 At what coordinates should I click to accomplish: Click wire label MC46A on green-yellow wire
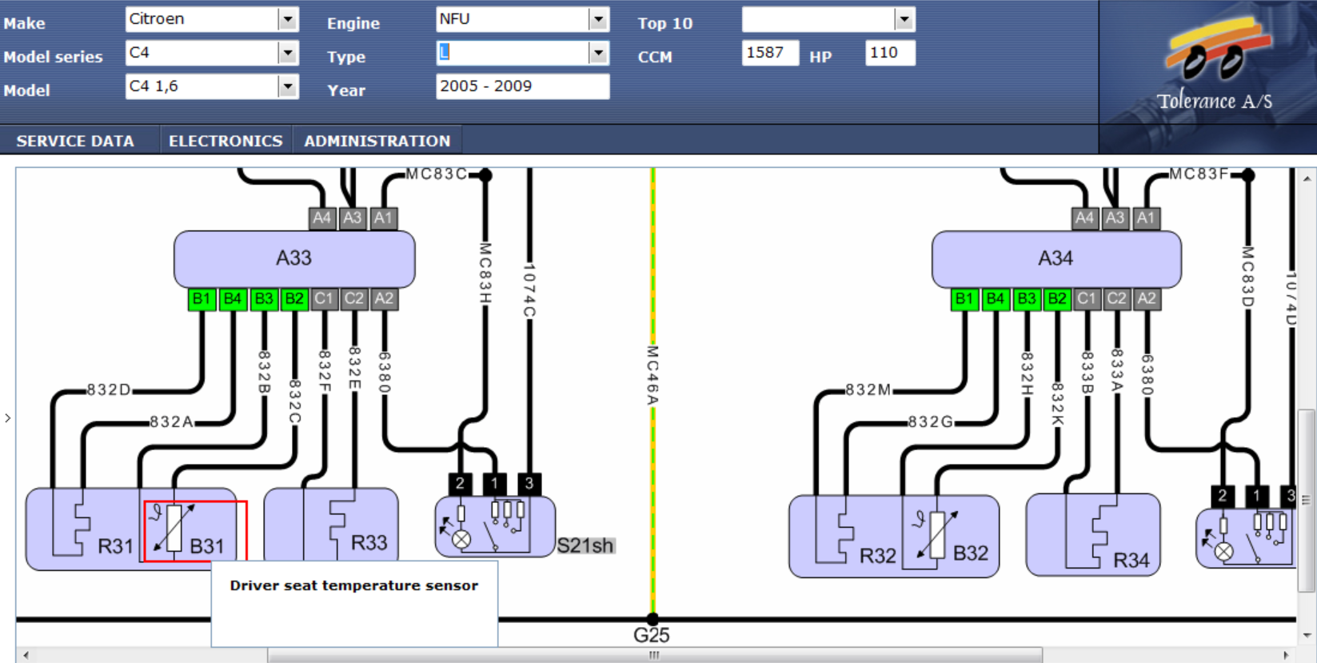click(x=653, y=375)
